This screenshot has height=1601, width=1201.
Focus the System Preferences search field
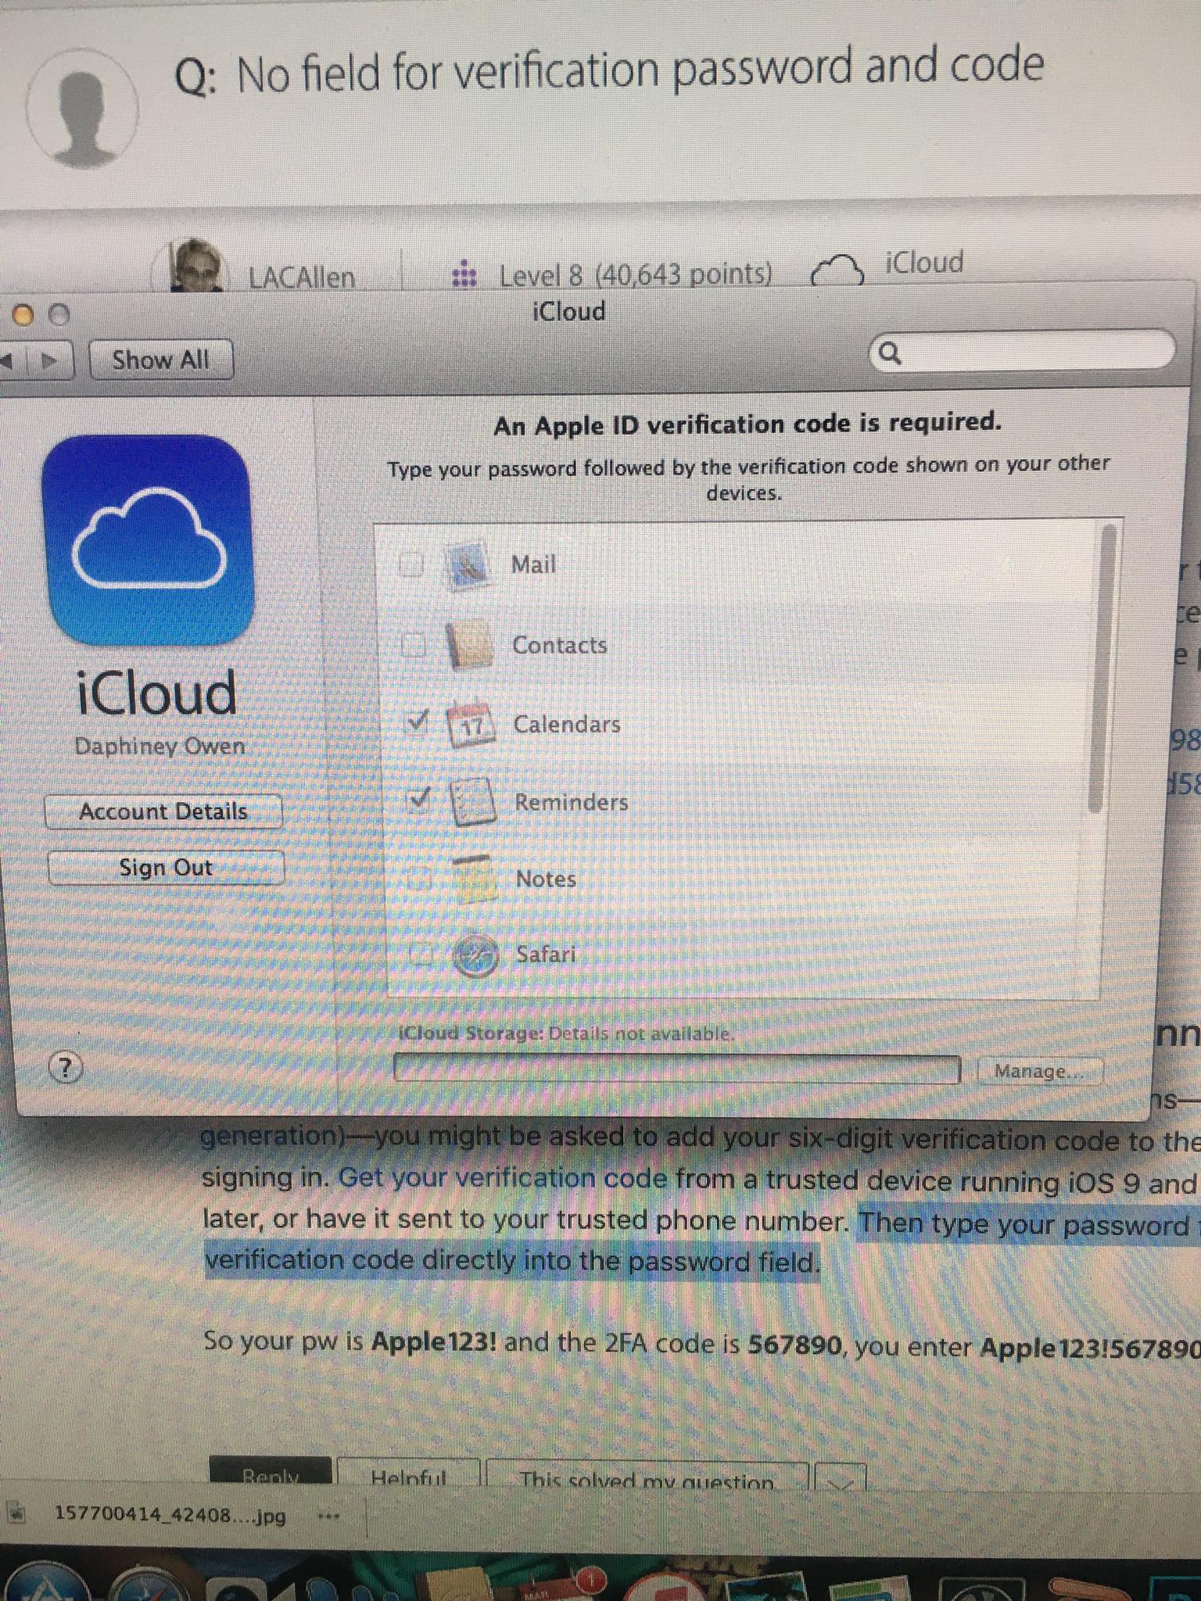tap(1023, 351)
